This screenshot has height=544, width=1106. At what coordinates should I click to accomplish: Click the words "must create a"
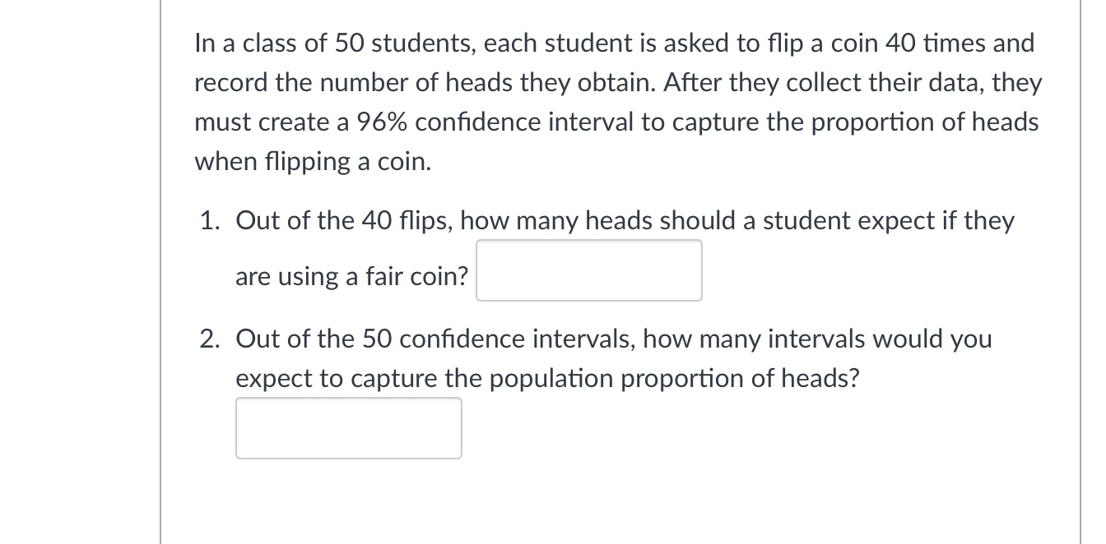(x=272, y=122)
